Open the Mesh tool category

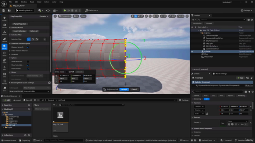[x=4, y=54]
